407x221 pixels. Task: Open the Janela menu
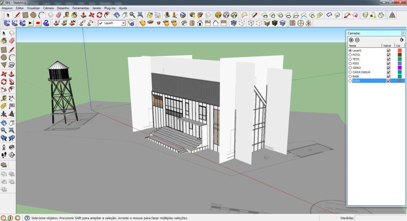(97, 8)
